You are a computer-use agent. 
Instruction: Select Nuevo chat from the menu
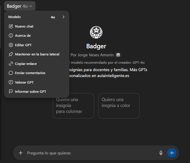point(37,26)
